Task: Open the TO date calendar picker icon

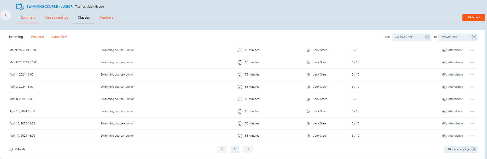Action: coord(474,37)
